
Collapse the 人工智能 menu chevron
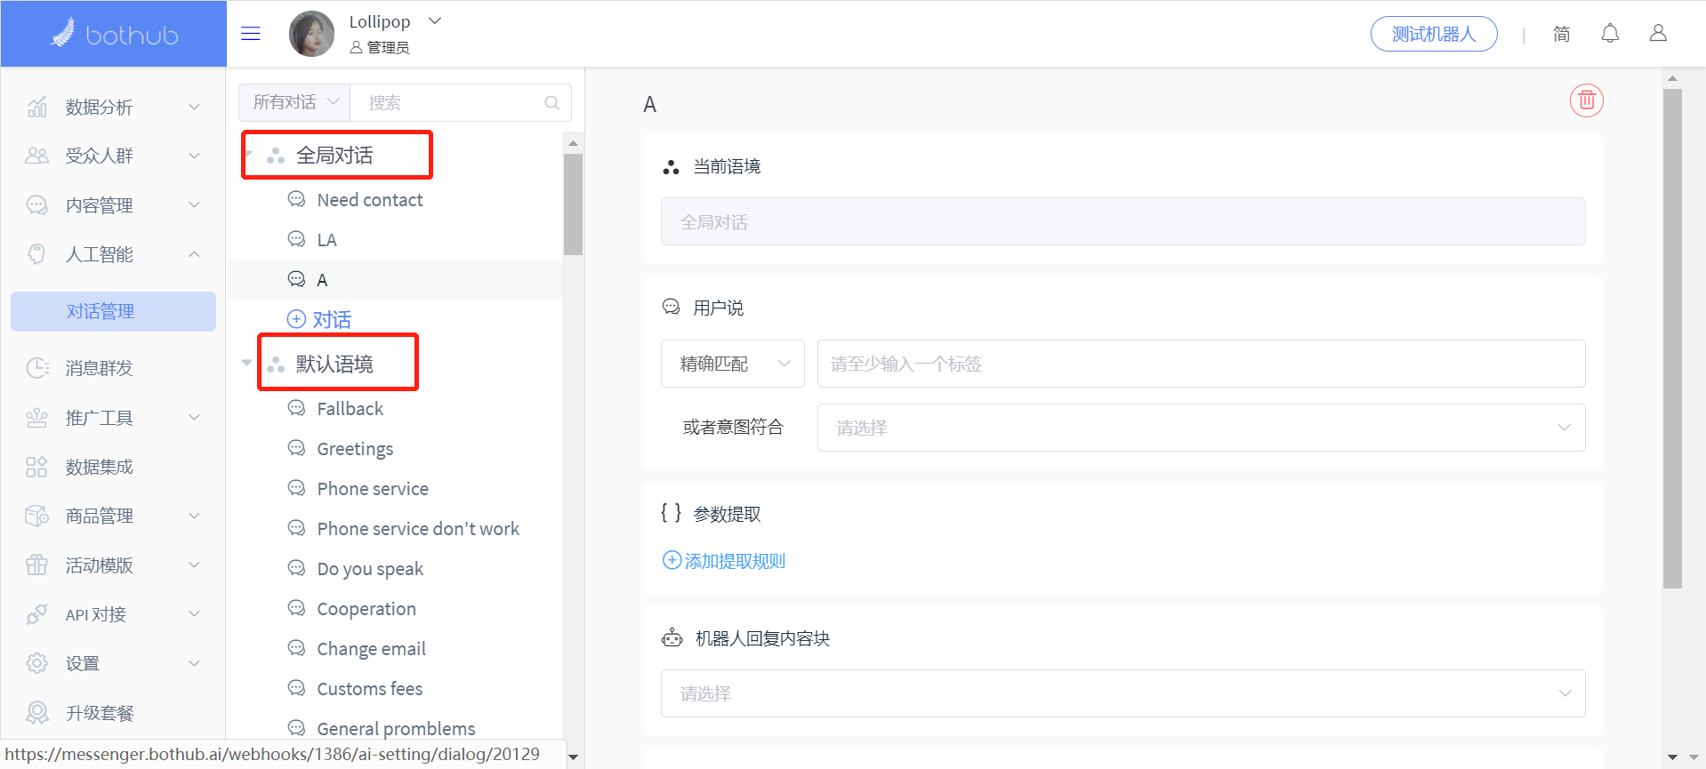(194, 254)
